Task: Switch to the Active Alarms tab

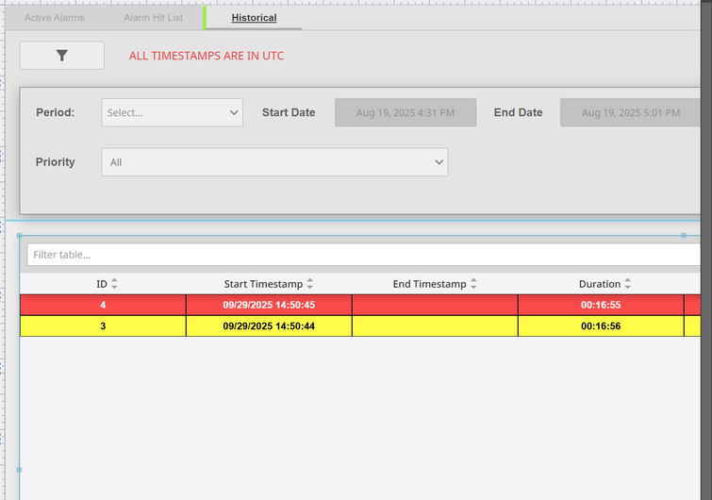Action: 54,18
